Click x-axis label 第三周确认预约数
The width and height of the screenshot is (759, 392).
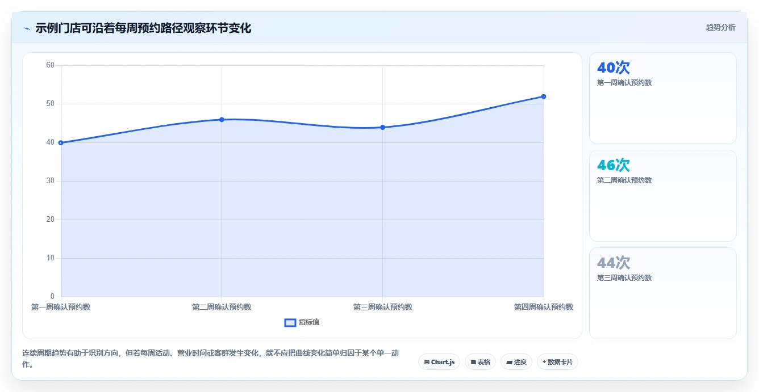tap(382, 307)
